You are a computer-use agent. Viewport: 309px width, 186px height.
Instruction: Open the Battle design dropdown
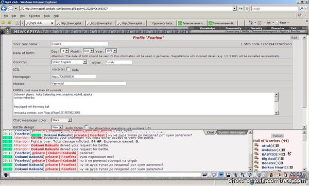[57, 127]
